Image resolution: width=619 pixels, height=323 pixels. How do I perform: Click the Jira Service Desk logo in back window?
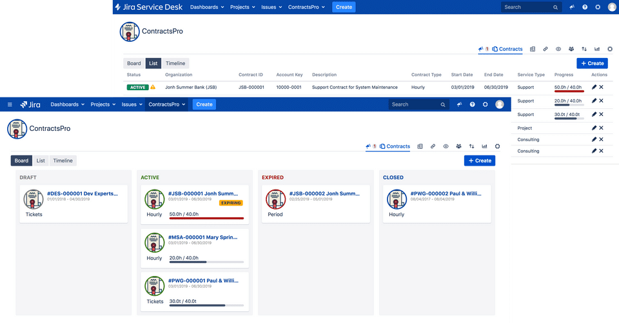(x=148, y=7)
